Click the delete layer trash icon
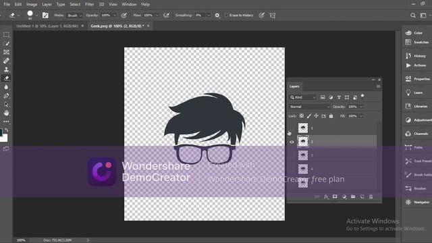432x243 pixels. pos(371,196)
